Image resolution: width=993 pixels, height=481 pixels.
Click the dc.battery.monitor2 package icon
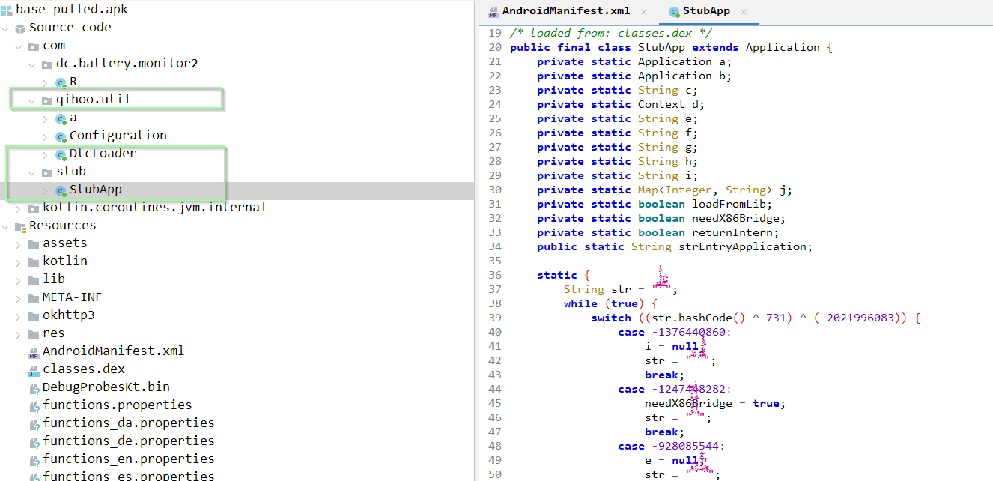coord(47,64)
